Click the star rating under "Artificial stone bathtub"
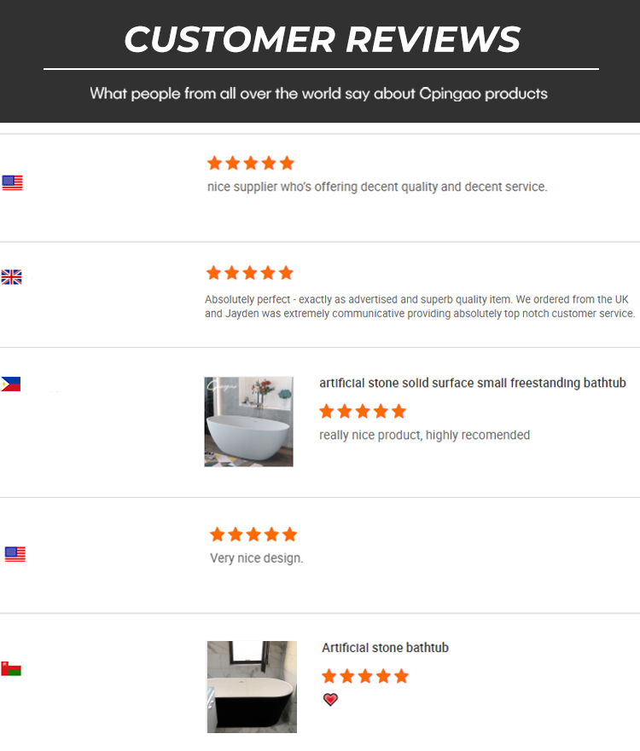The image size is (640, 751). tap(365, 676)
